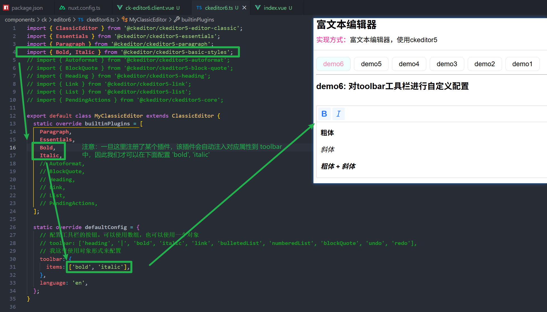The width and height of the screenshot is (547, 312).
Task: Expand the editor6 breadcrumb folder
Action: 62,20
